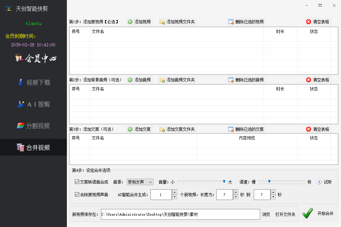341x227 pixels.
Task: Click the new video count input box
Action: pos(161,195)
